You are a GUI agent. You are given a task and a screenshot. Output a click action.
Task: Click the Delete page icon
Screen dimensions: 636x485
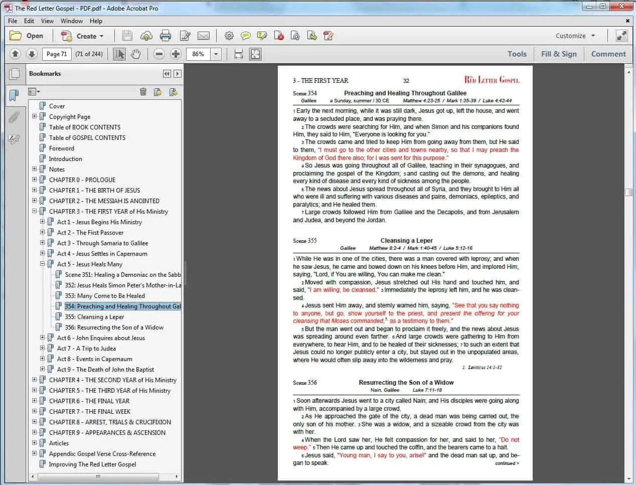point(279,36)
